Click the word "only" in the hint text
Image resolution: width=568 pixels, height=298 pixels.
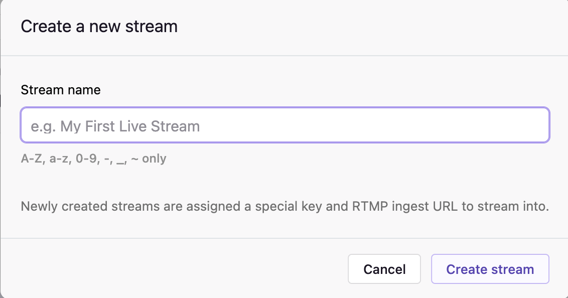coord(154,159)
